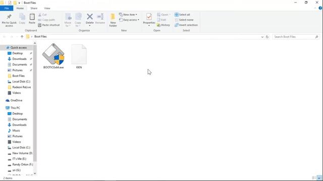The image size is (323, 181).
Task: Open the File menu tab
Action: click(7, 8)
